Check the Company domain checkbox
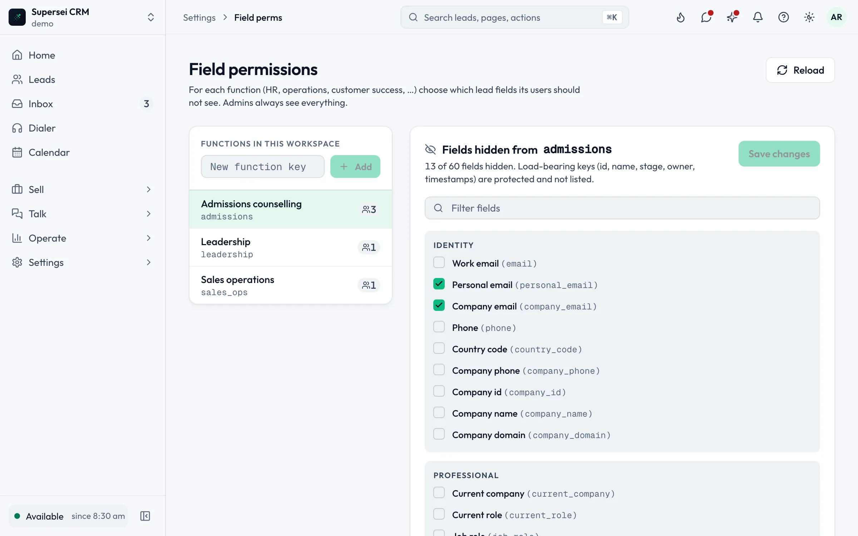Viewport: 858px width, 536px height. point(439,434)
